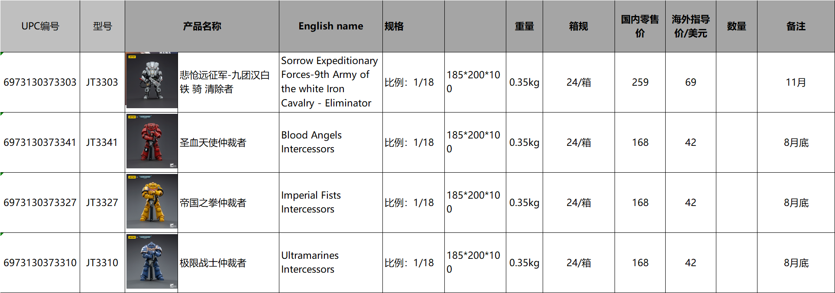Select the 海外指导价/美元 header cell

[690, 26]
